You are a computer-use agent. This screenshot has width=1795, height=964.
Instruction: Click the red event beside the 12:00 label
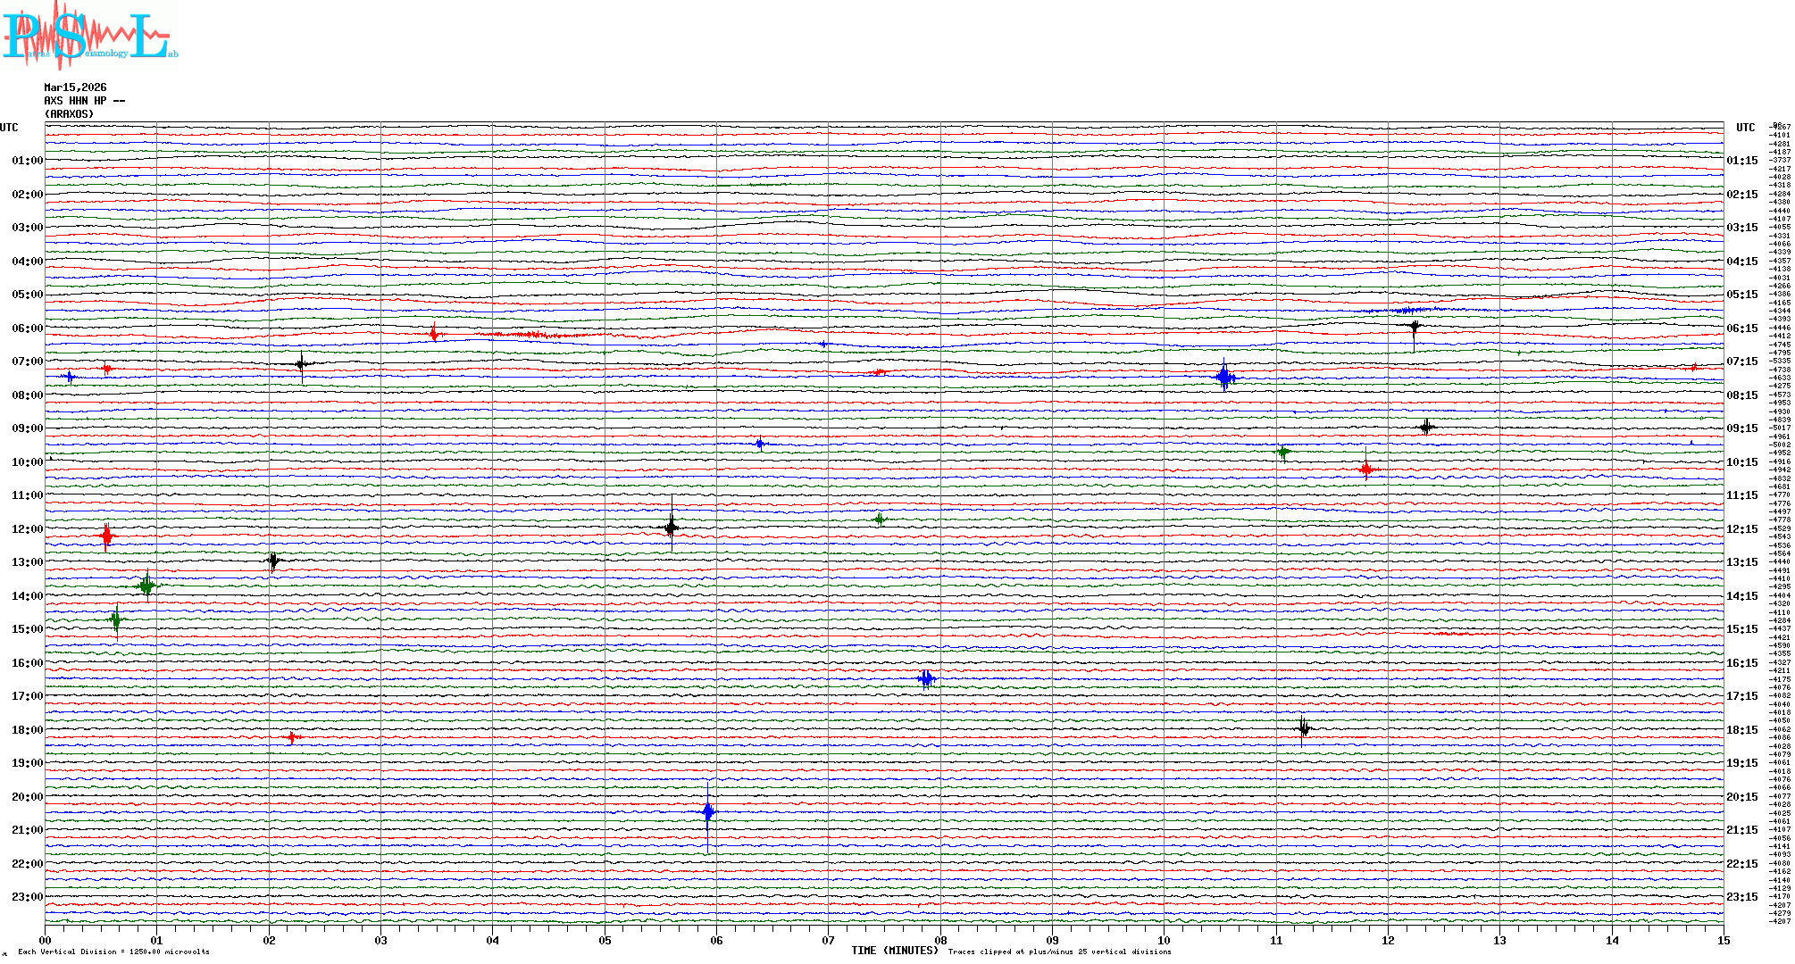(x=107, y=536)
